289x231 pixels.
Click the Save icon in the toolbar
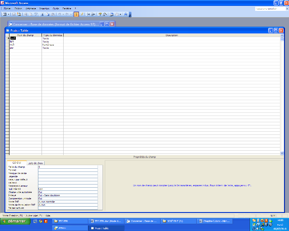[x=14, y=14]
